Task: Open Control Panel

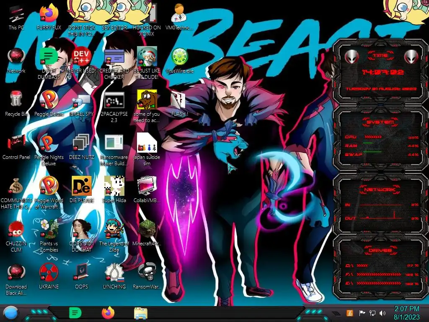Action: [16, 147]
